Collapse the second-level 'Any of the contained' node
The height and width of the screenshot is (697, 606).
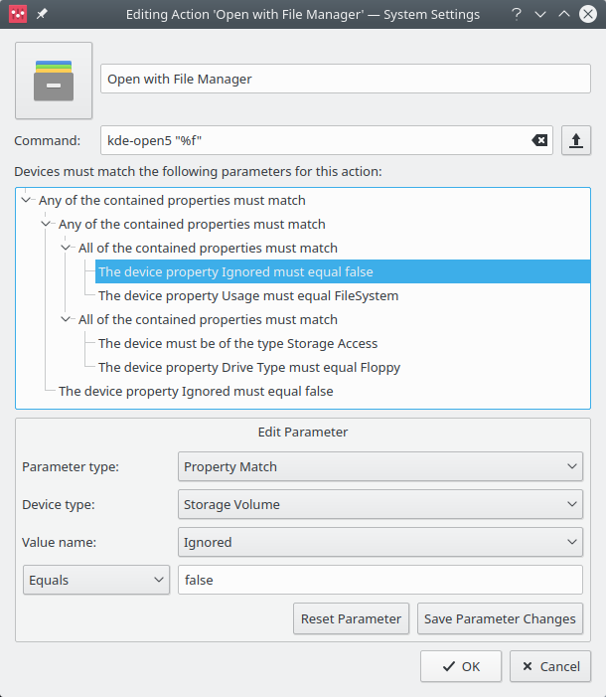click(x=46, y=224)
